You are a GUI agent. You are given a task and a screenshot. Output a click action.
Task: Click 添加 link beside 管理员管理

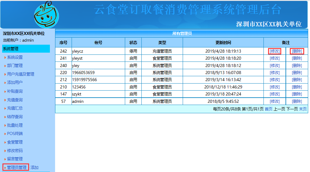35,167
